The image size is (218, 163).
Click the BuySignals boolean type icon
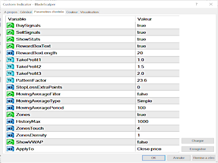coord(10,25)
